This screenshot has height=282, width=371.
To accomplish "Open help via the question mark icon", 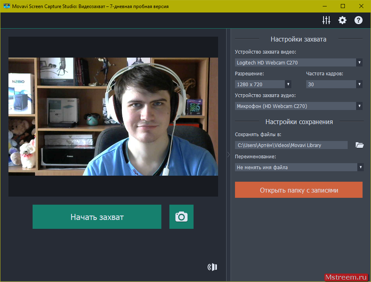I will [x=358, y=20].
